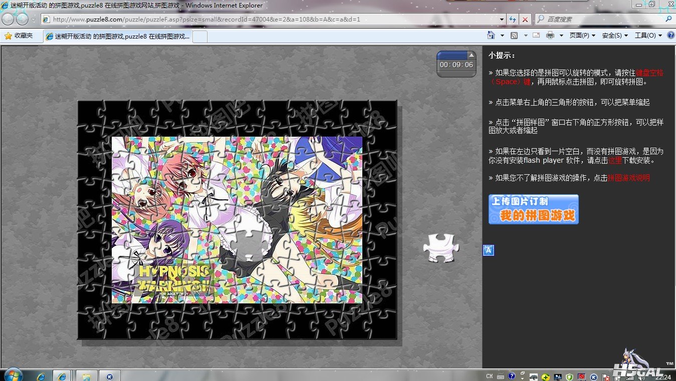Open the IE help question mark icon
Screen dimensions: 676x381
(670, 36)
